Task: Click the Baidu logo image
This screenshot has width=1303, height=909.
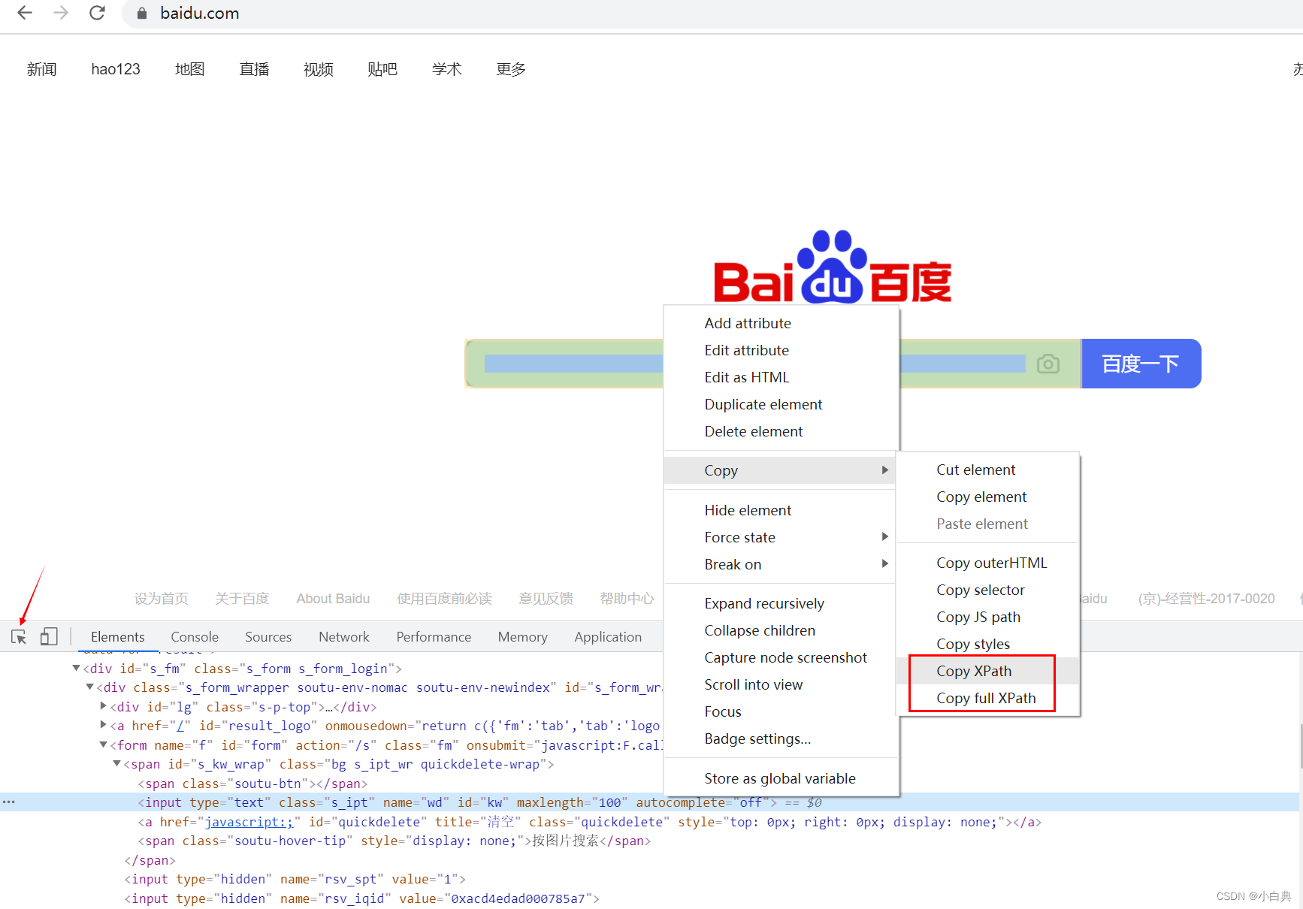Action: click(833, 267)
